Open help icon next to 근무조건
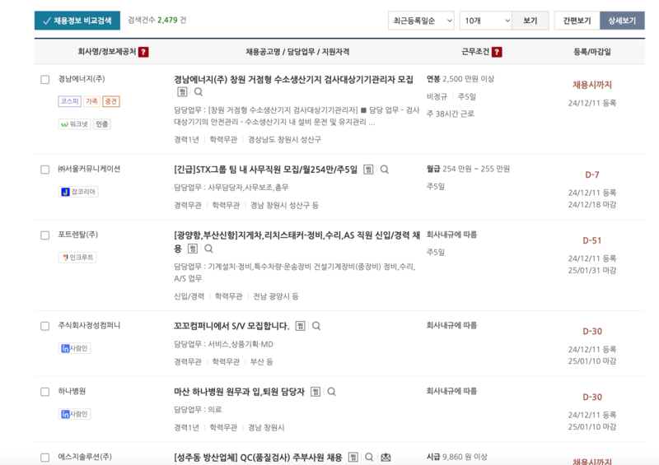 (x=497, y=52)
